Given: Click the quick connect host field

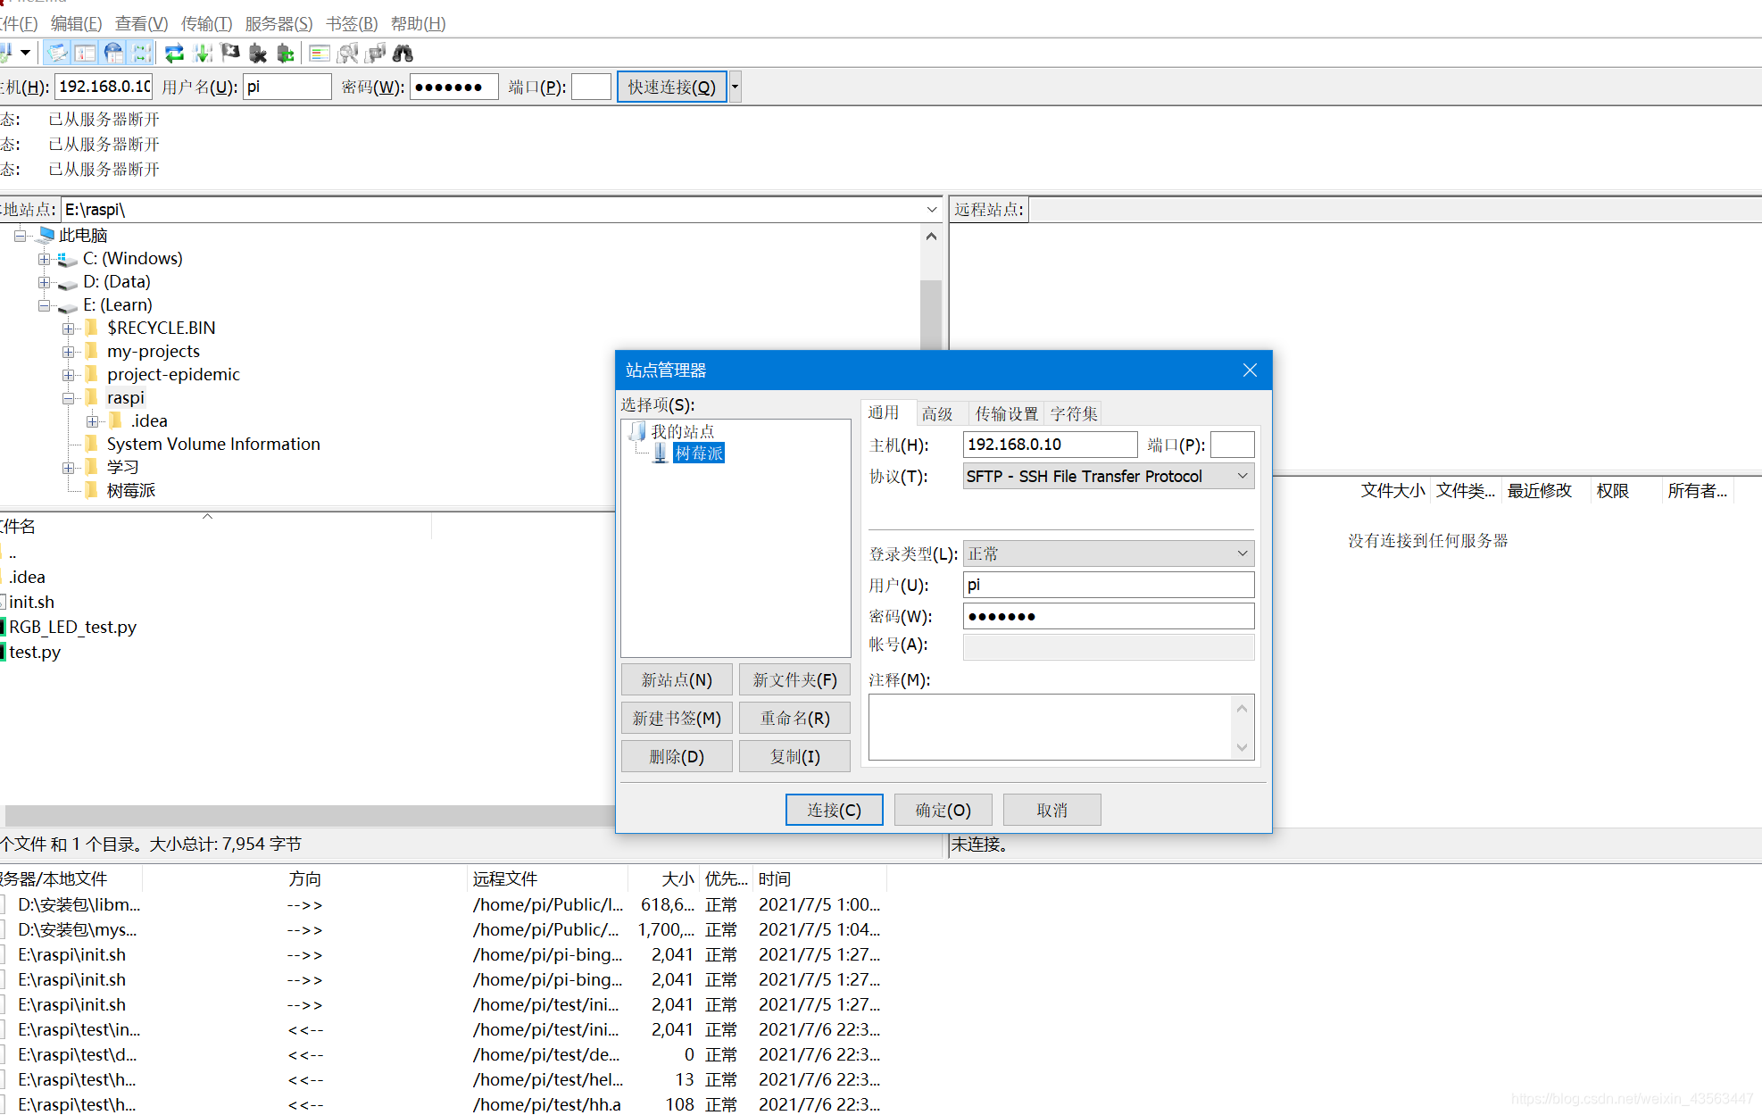Looking at the screenshot, I should [x=104, y=87].
